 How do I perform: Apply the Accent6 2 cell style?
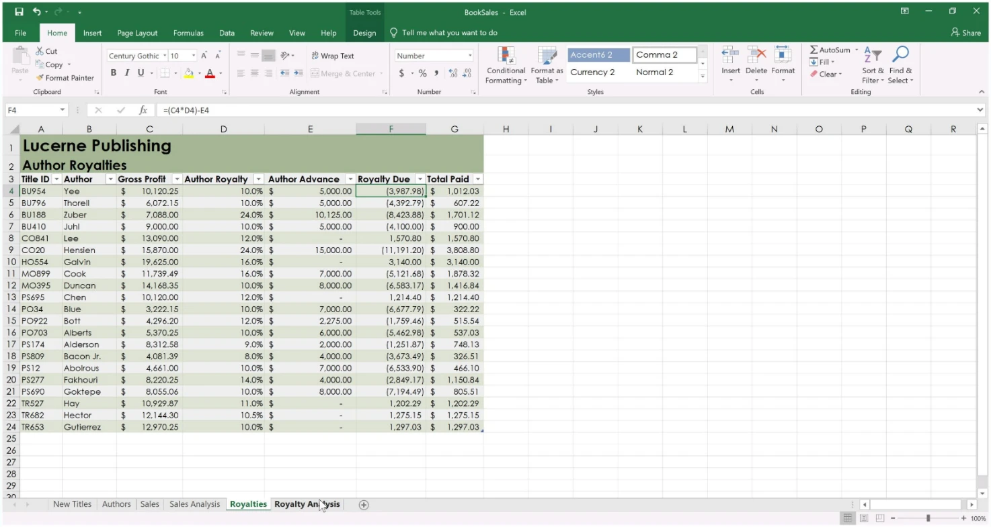click(x=598, y=55)
